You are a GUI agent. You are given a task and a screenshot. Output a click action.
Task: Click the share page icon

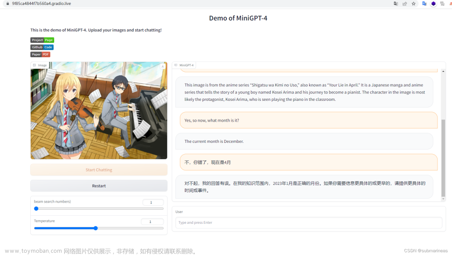(405, 4)
